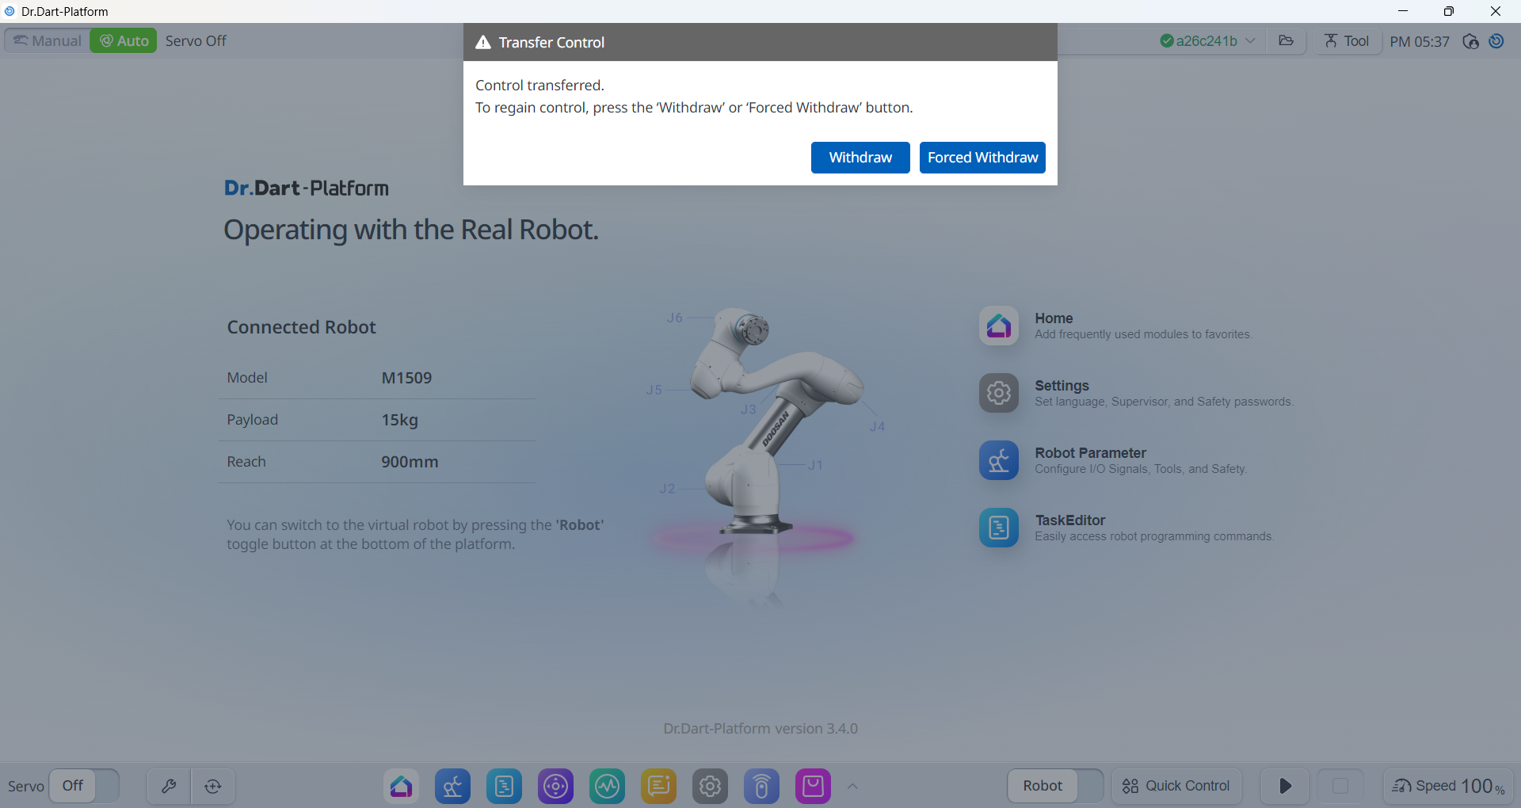Click the Connected Robot heading
Screen dimensions: 1521x808
point(301,327)
